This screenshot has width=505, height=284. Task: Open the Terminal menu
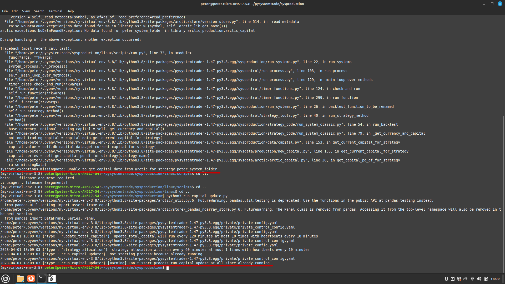coord(55,11)
